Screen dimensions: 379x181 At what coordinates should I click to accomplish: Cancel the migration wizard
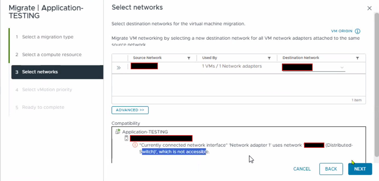pyautogui.click(x=302, y=169)
